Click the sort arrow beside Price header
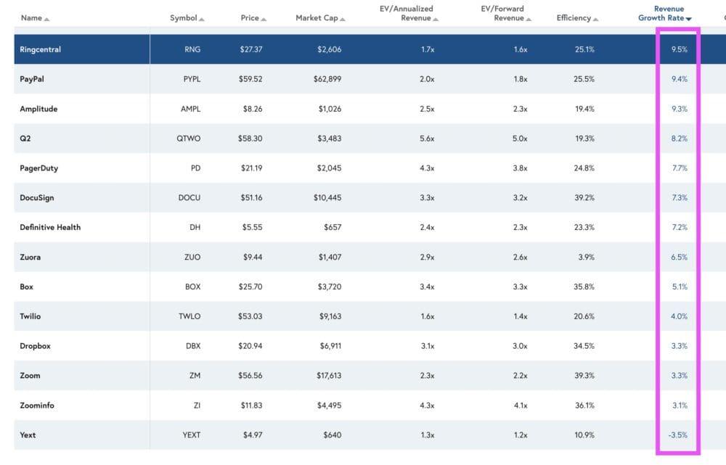Screen dimensions: 726x465 coord(264,19)
